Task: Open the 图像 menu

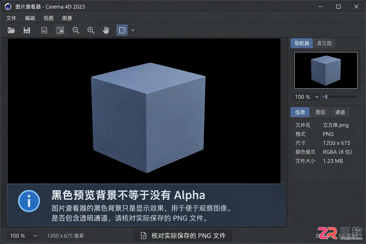Action: pyautogui.click(x=67, y=18)
